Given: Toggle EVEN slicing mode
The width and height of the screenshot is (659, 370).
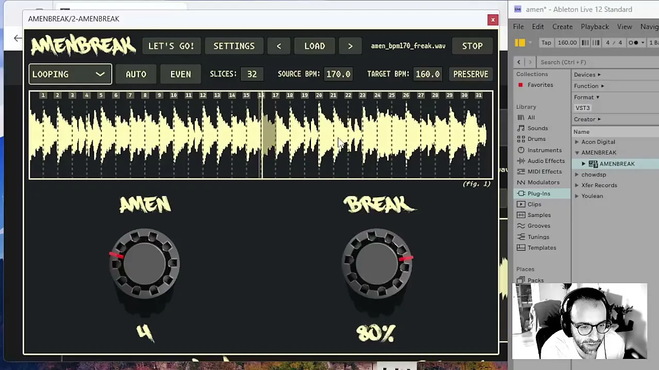Looking at the screenshot, I should [x=181, y=74].
